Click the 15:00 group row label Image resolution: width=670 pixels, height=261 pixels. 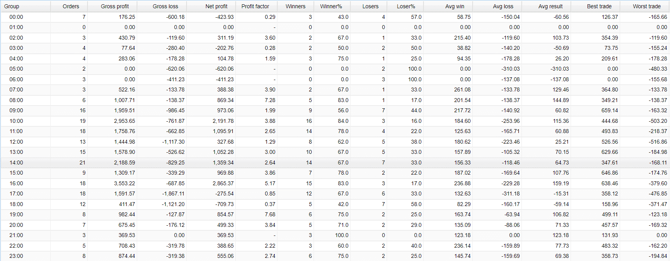pyautogui.click(x=16, y=173)
